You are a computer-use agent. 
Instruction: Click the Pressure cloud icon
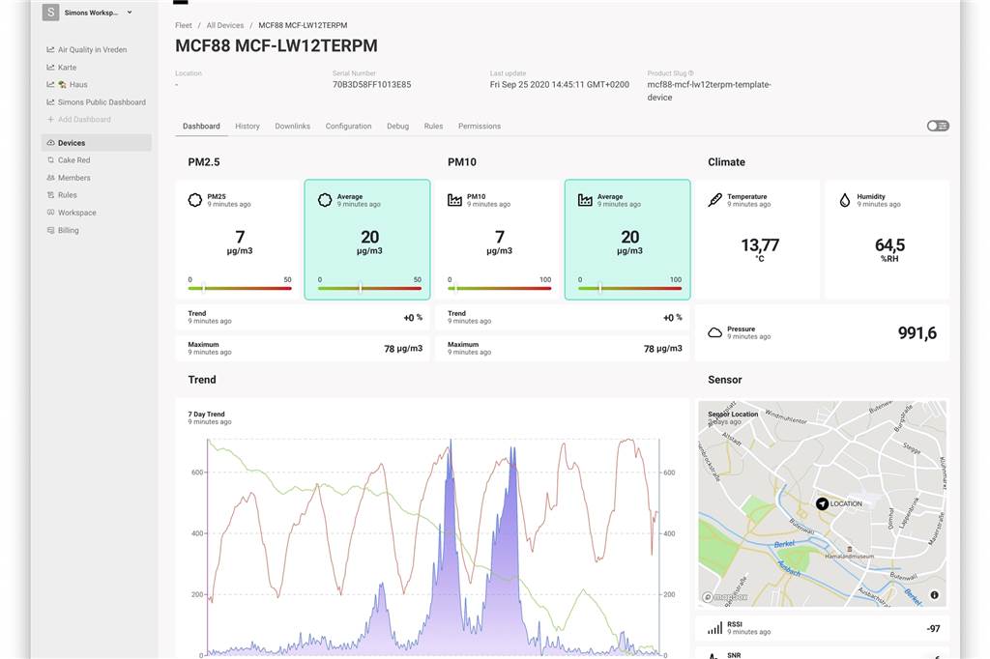tap(714, 332)
